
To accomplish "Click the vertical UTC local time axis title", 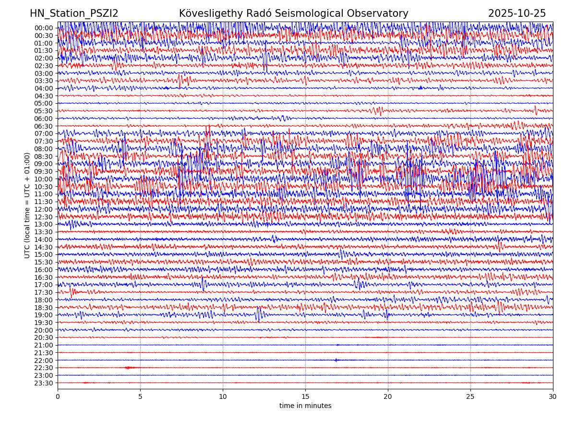I will point(27,205).
